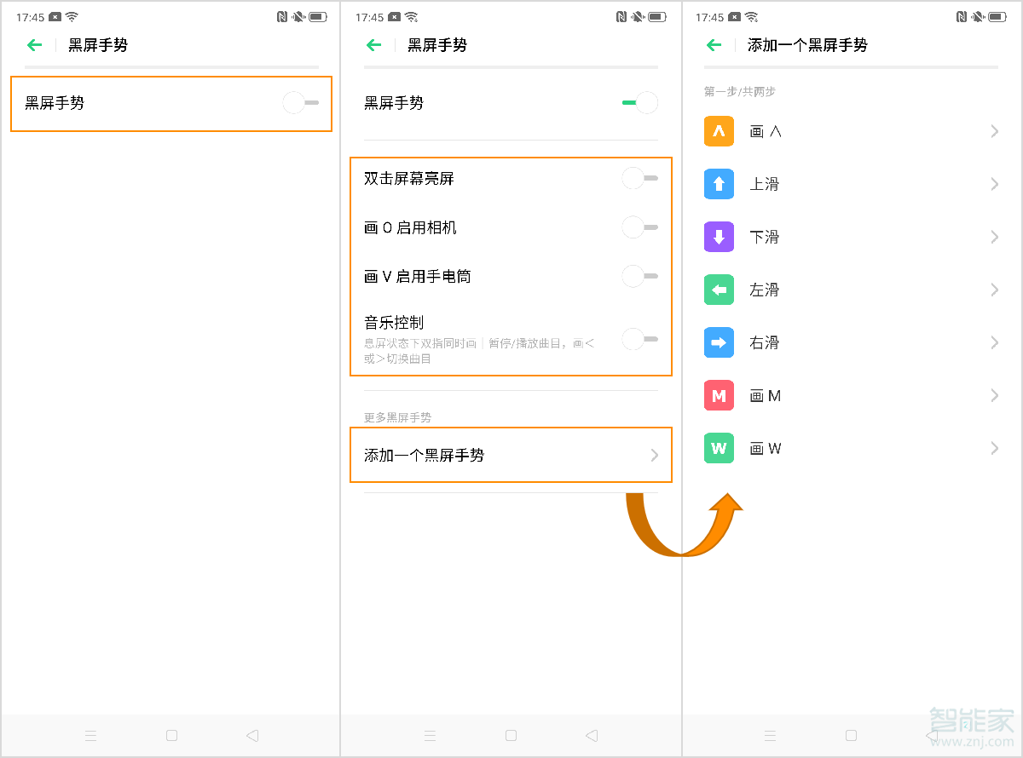Select the orange 画∧ gesture icon
The height and width of the screenshot is (758, 1023).
(719, 131)
